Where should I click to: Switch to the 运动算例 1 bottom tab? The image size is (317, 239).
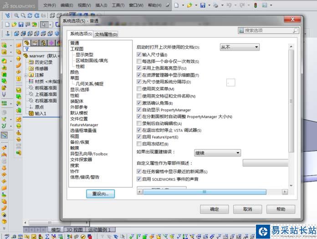pyautogui.click(x=99, y=229)
